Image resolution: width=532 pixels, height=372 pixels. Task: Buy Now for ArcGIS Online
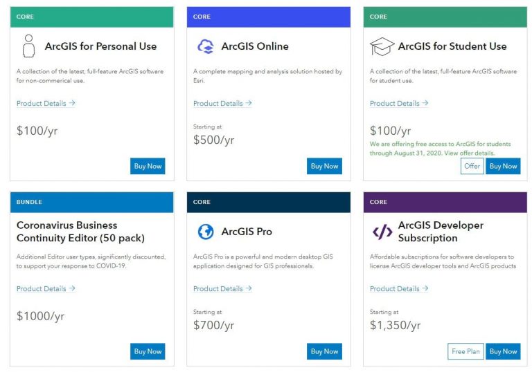[x=324, y=166]
